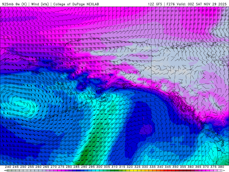The image size is (229, 172).
Task: Click the 280 value on the color scale
Action: (x=69, y=167)
